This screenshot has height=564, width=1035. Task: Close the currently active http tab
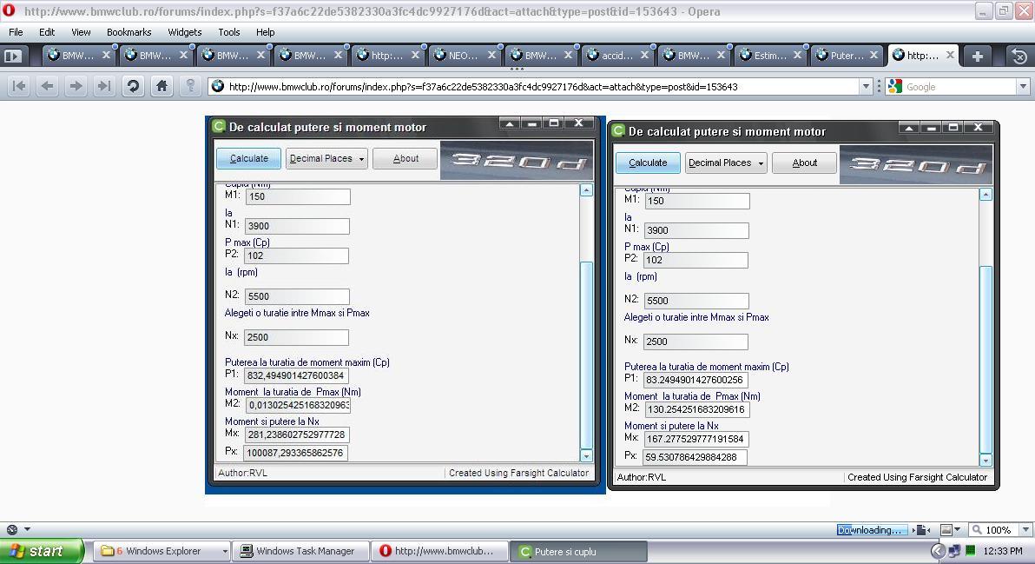(950, 55)
